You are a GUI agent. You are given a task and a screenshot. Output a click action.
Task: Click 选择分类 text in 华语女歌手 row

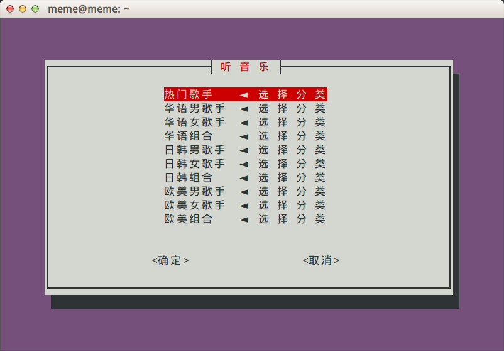point(292,122)
